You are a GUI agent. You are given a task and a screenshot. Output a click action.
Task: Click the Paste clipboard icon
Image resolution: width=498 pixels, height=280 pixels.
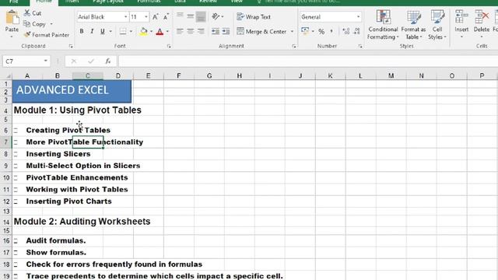[x=12, y=17]
